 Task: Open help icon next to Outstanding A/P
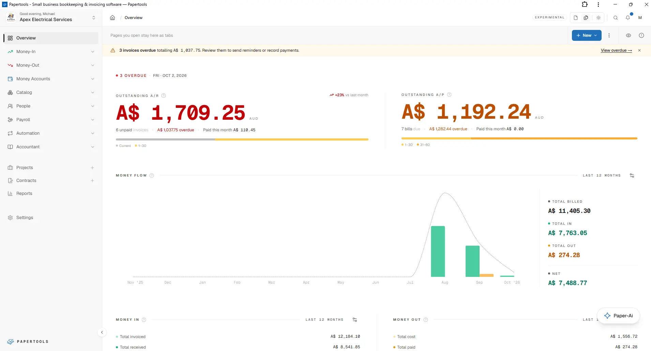[x=449, y=95]
